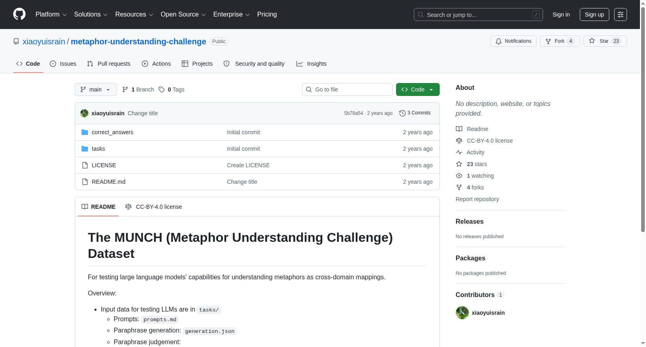Select the CC-BY-4.0 license tab

(x=153, y=207)
